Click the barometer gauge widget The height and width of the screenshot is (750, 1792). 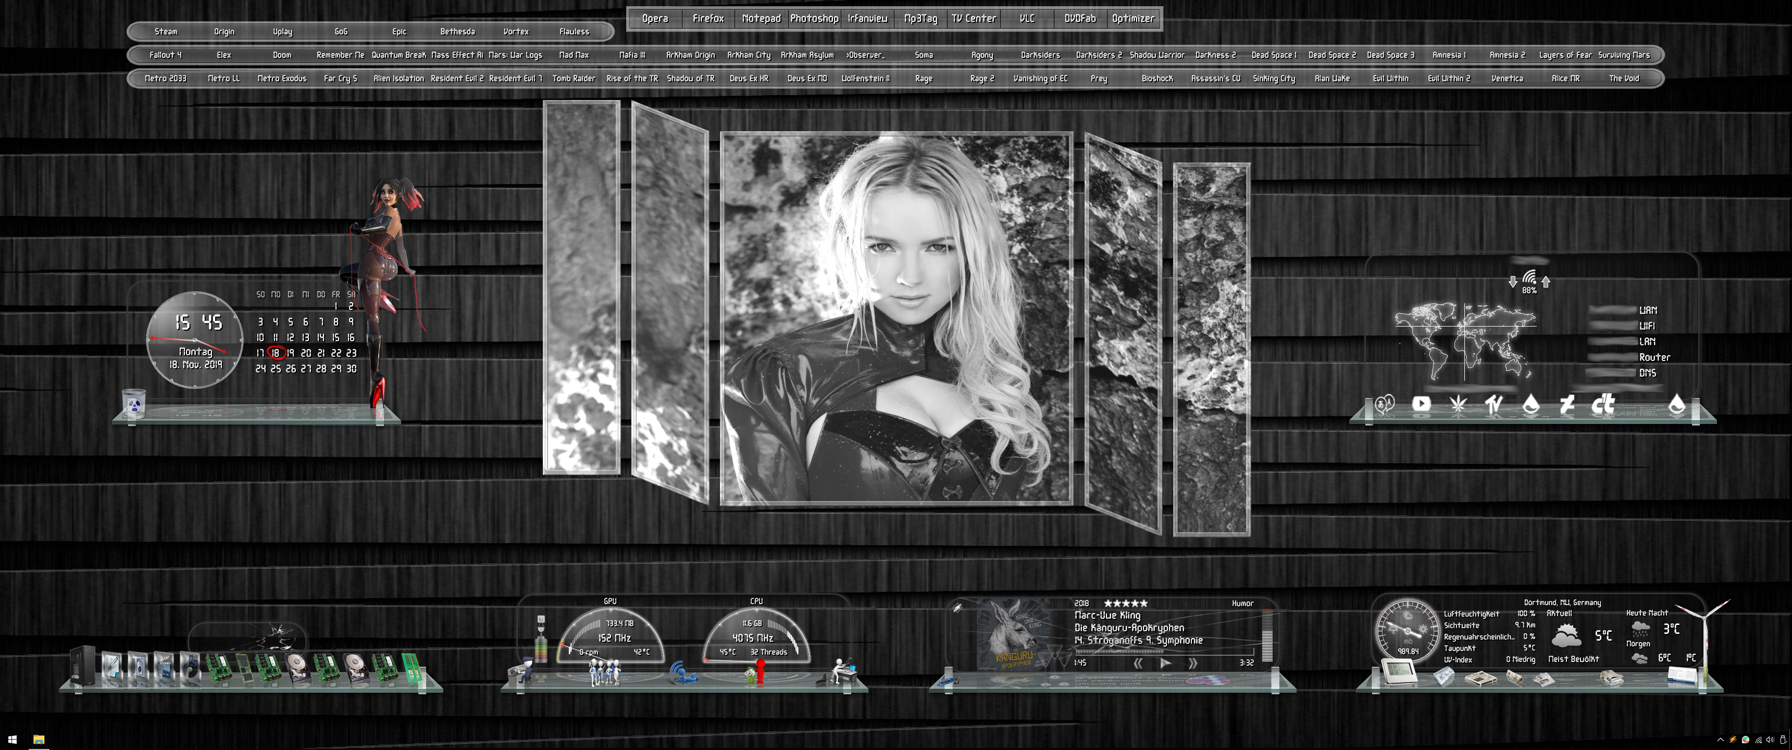(1408, 630)
